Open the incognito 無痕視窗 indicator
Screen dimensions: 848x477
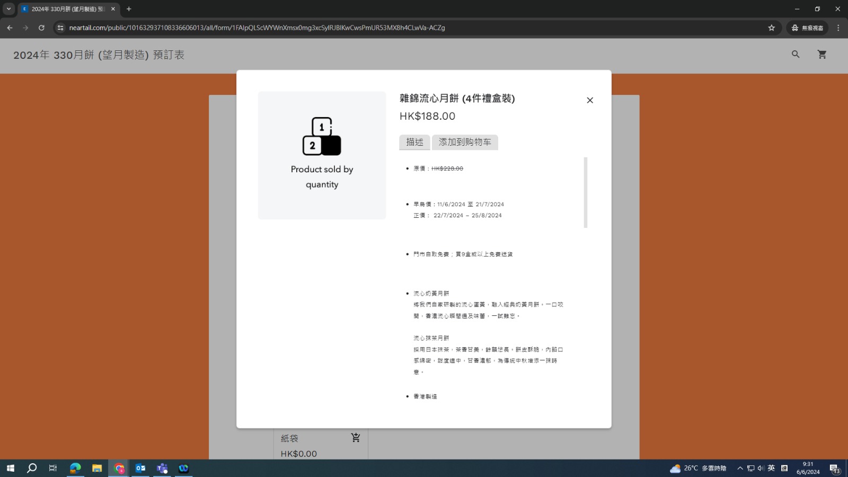[807, 28]
